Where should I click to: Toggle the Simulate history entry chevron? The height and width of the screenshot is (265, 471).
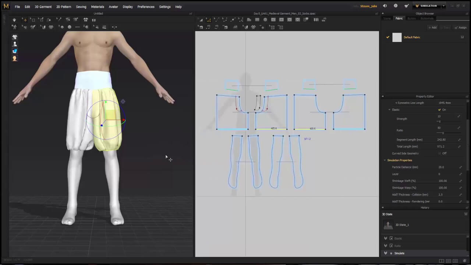click(386, 253)
